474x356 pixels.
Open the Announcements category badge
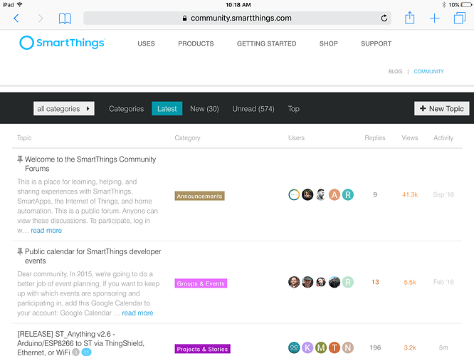tap(199, 196)
